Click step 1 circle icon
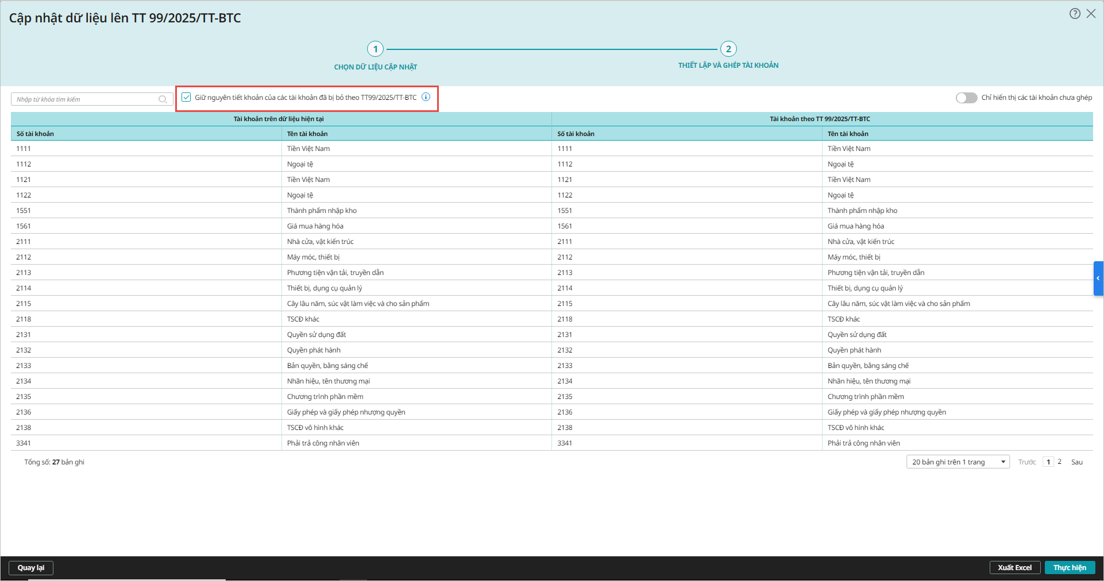The height and width of the screenshot is (581, 1104). point(375,49)
